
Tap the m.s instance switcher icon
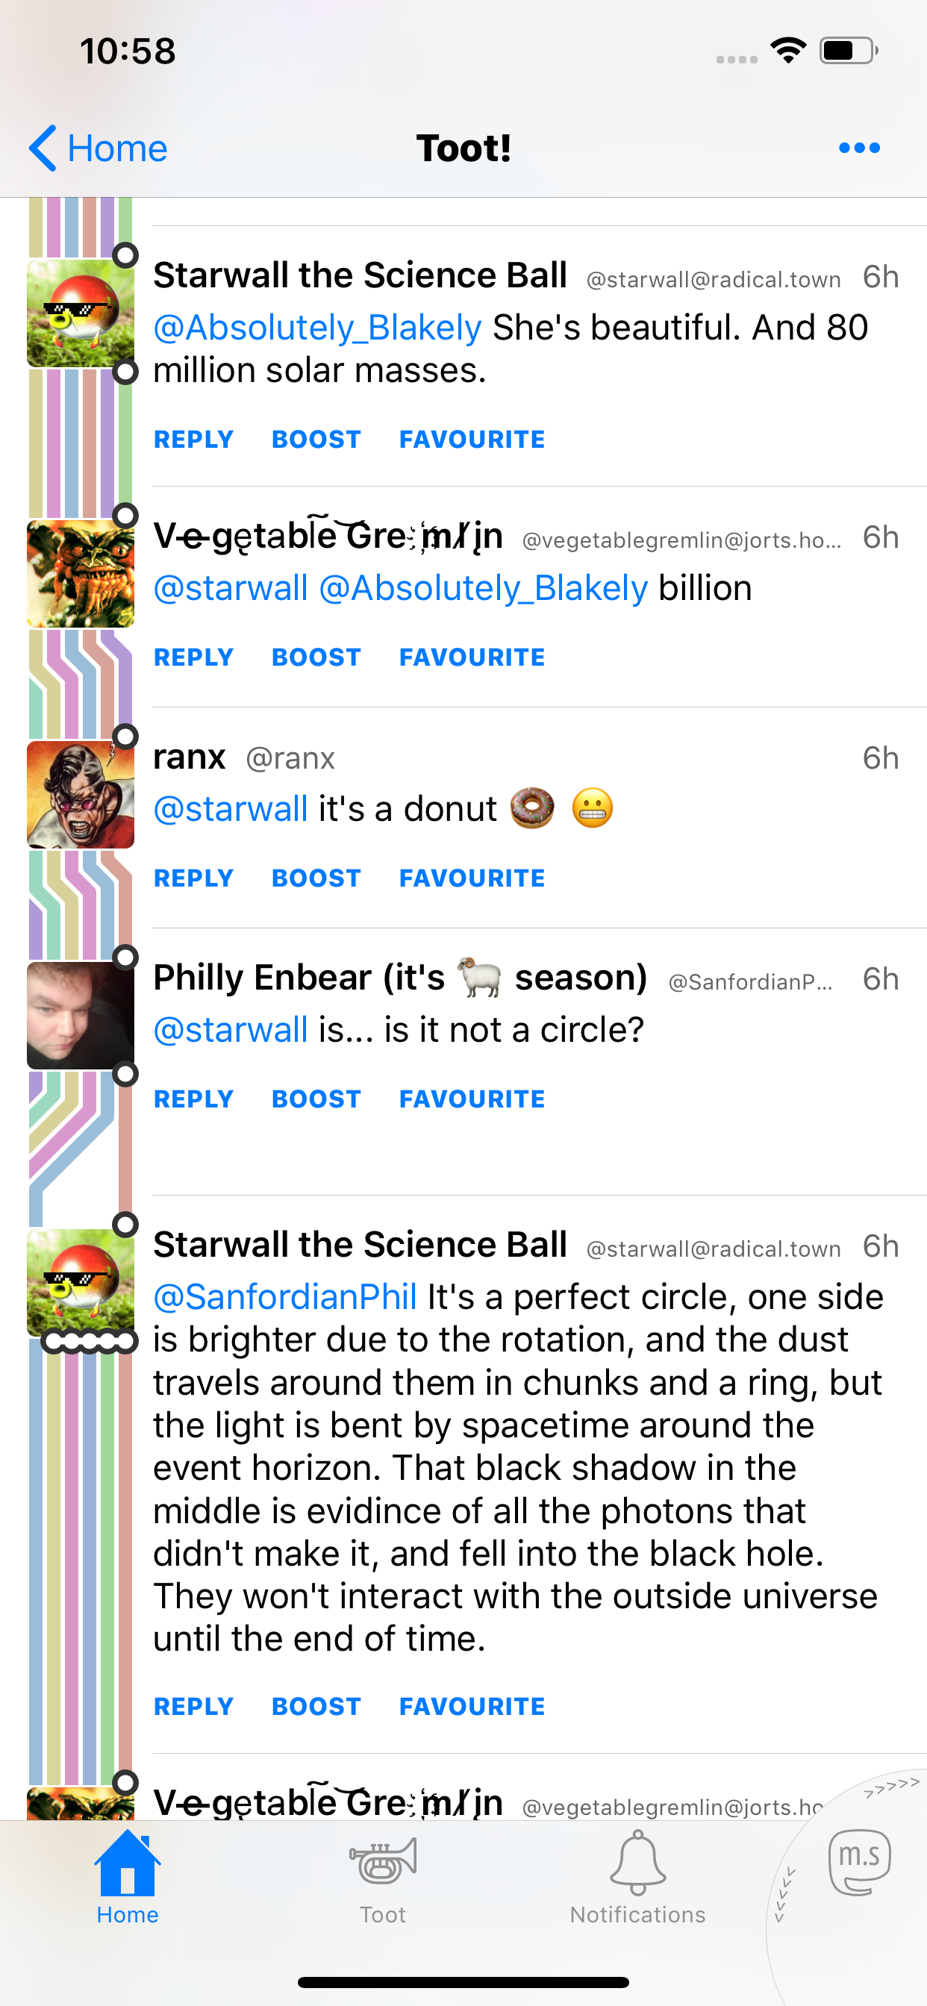[x=859, y=1863]
